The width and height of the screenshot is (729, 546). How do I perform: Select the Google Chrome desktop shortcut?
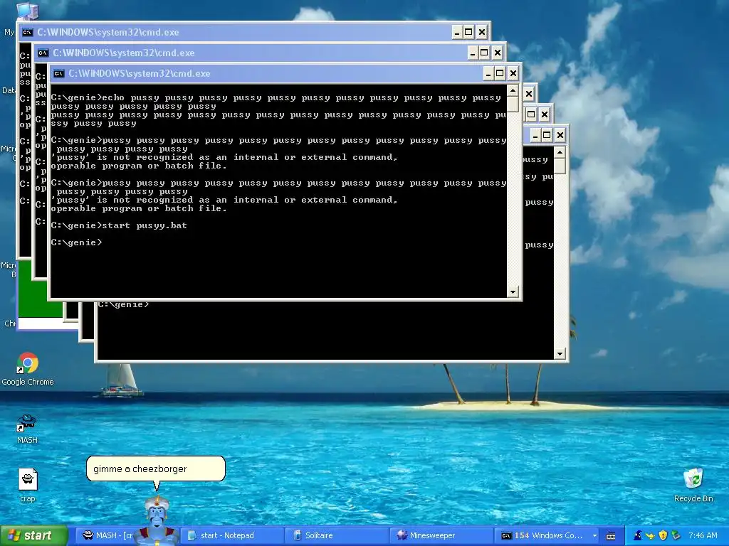coord(28,369)
